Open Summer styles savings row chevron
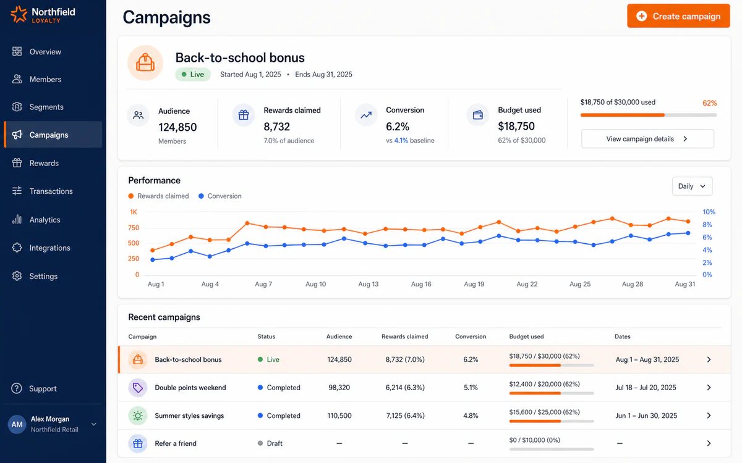This screenshot has height=463, width=742. (x=709, y=415)
